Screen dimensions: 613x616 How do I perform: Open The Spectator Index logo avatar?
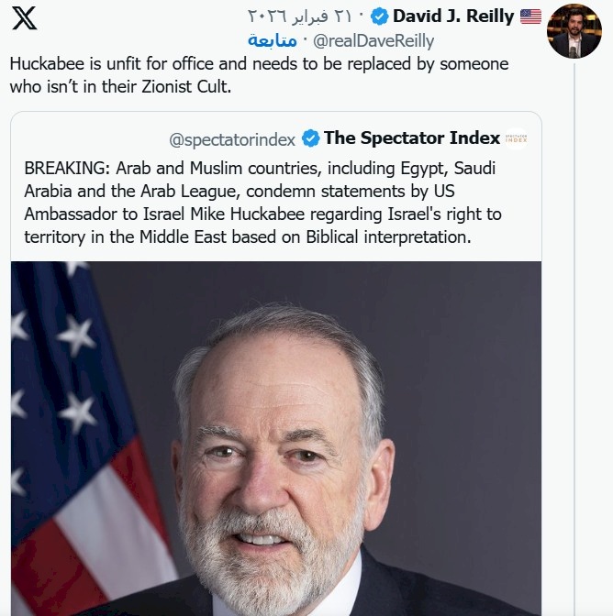(517, 138)
